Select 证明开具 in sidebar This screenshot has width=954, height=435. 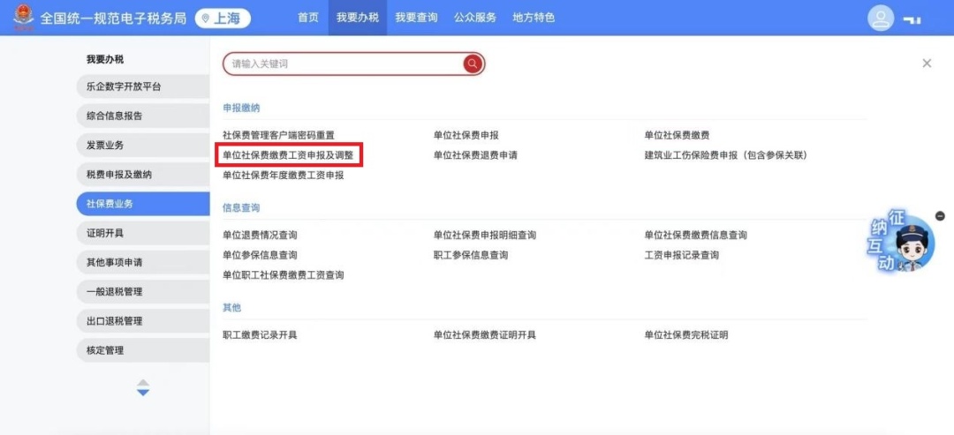(143, 233)
